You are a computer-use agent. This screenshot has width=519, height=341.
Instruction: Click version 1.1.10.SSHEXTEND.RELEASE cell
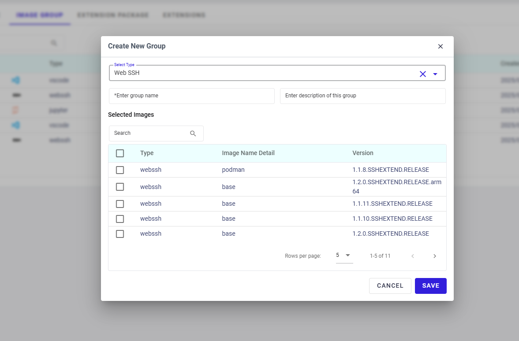[392, 219]
